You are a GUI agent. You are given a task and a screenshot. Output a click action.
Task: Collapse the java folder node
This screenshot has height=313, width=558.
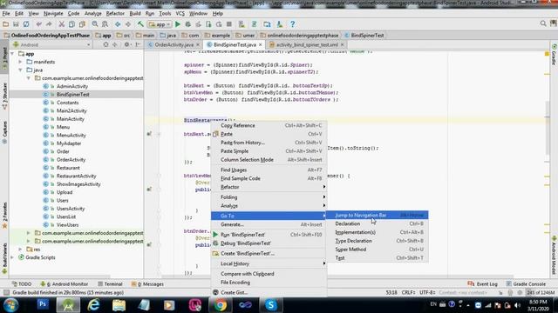(x=20, y=70)
